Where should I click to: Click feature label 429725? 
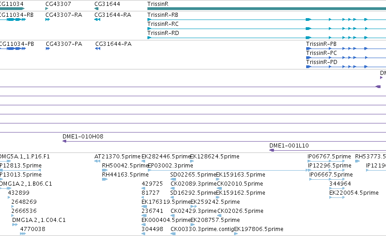point(152,184)
